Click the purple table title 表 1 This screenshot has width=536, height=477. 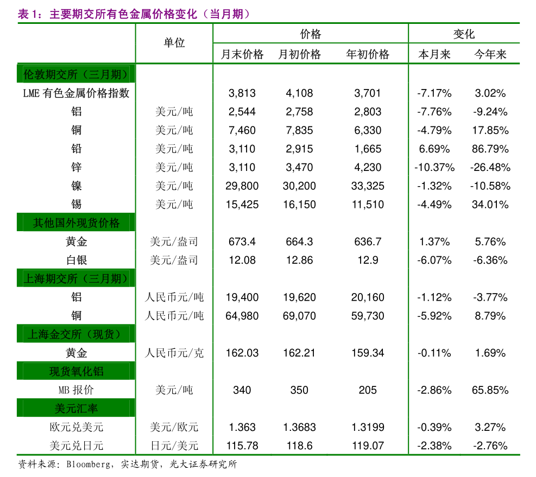coord(134,14)
